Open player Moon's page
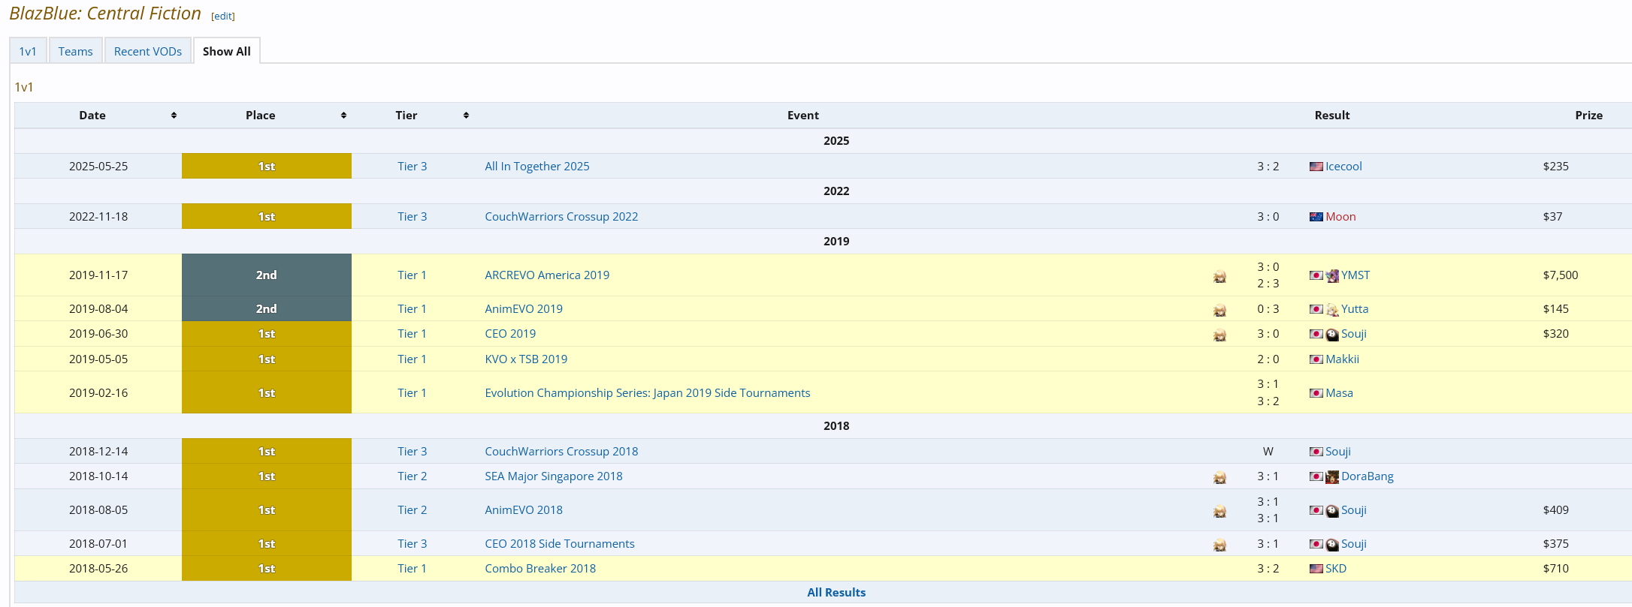 click(1340, 217)
